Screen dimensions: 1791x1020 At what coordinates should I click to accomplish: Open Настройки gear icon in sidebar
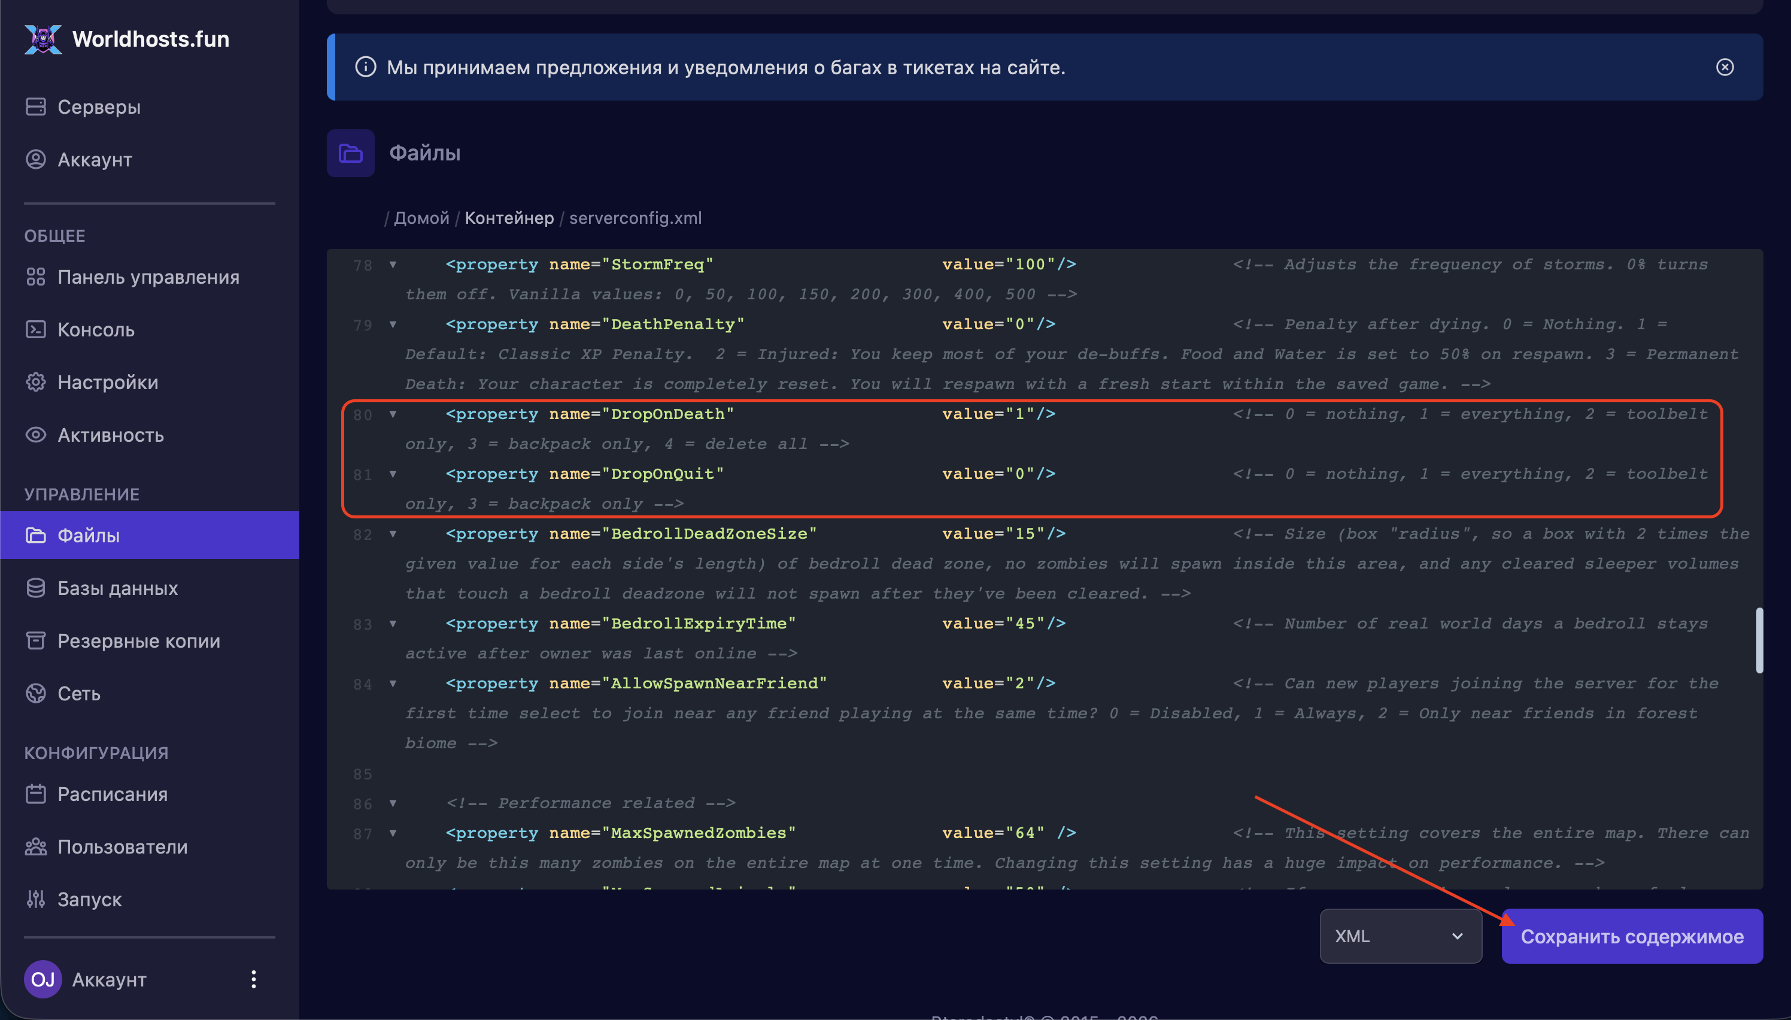pos(36,382)
